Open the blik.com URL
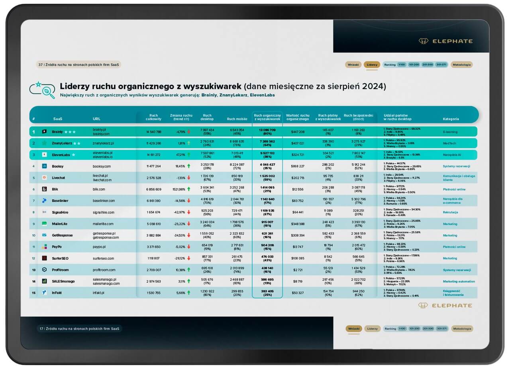 point(100,189)
